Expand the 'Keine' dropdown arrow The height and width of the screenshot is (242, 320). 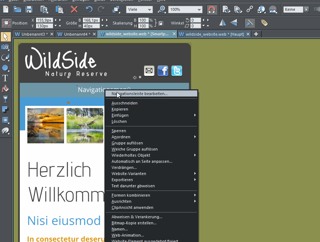(x=306, y=9)
